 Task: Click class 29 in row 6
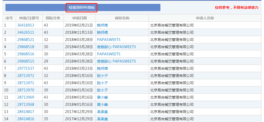[46, 61]
